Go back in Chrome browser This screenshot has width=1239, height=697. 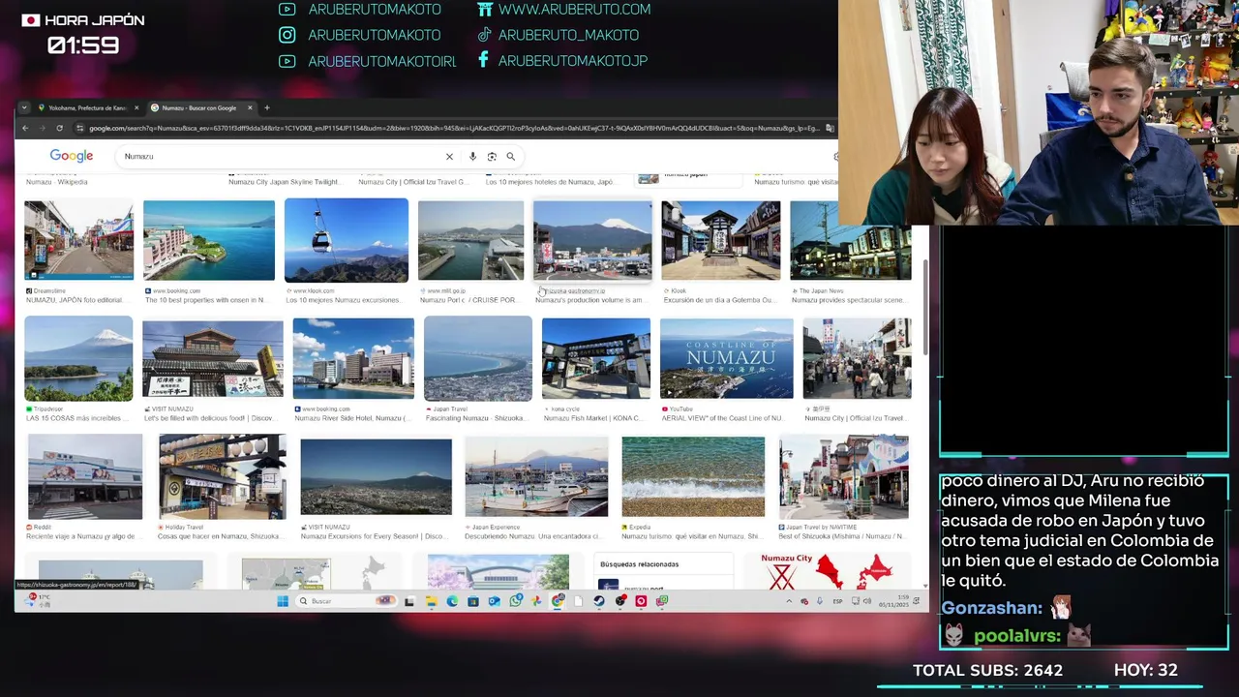25,128
